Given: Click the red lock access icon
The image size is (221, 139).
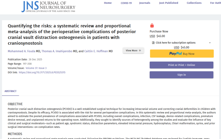Looking at the screenshot, I should tap(152, 26).
